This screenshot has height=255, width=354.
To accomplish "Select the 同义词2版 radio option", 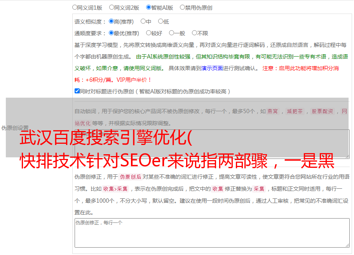I will pos(112,7).
